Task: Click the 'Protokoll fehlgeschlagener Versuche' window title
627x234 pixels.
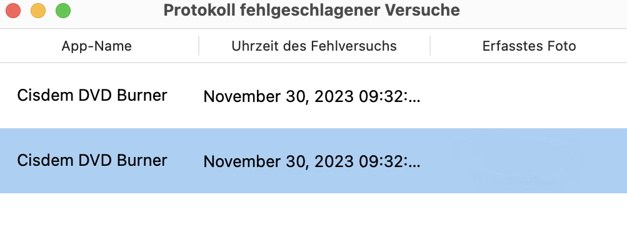Action: point(311,11)
